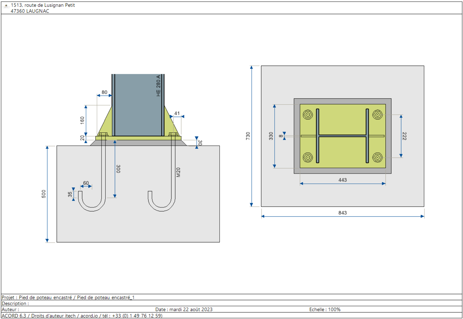Select the top-left anchor bolt in plan view

pyautogui.click(x=308, y=115)
